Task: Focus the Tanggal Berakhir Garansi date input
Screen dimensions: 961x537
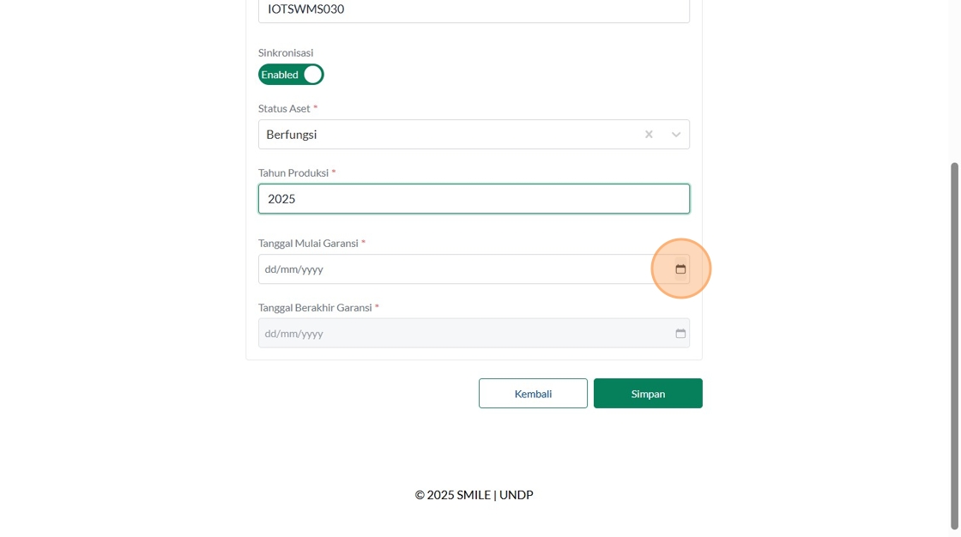Action: (474, 334)
